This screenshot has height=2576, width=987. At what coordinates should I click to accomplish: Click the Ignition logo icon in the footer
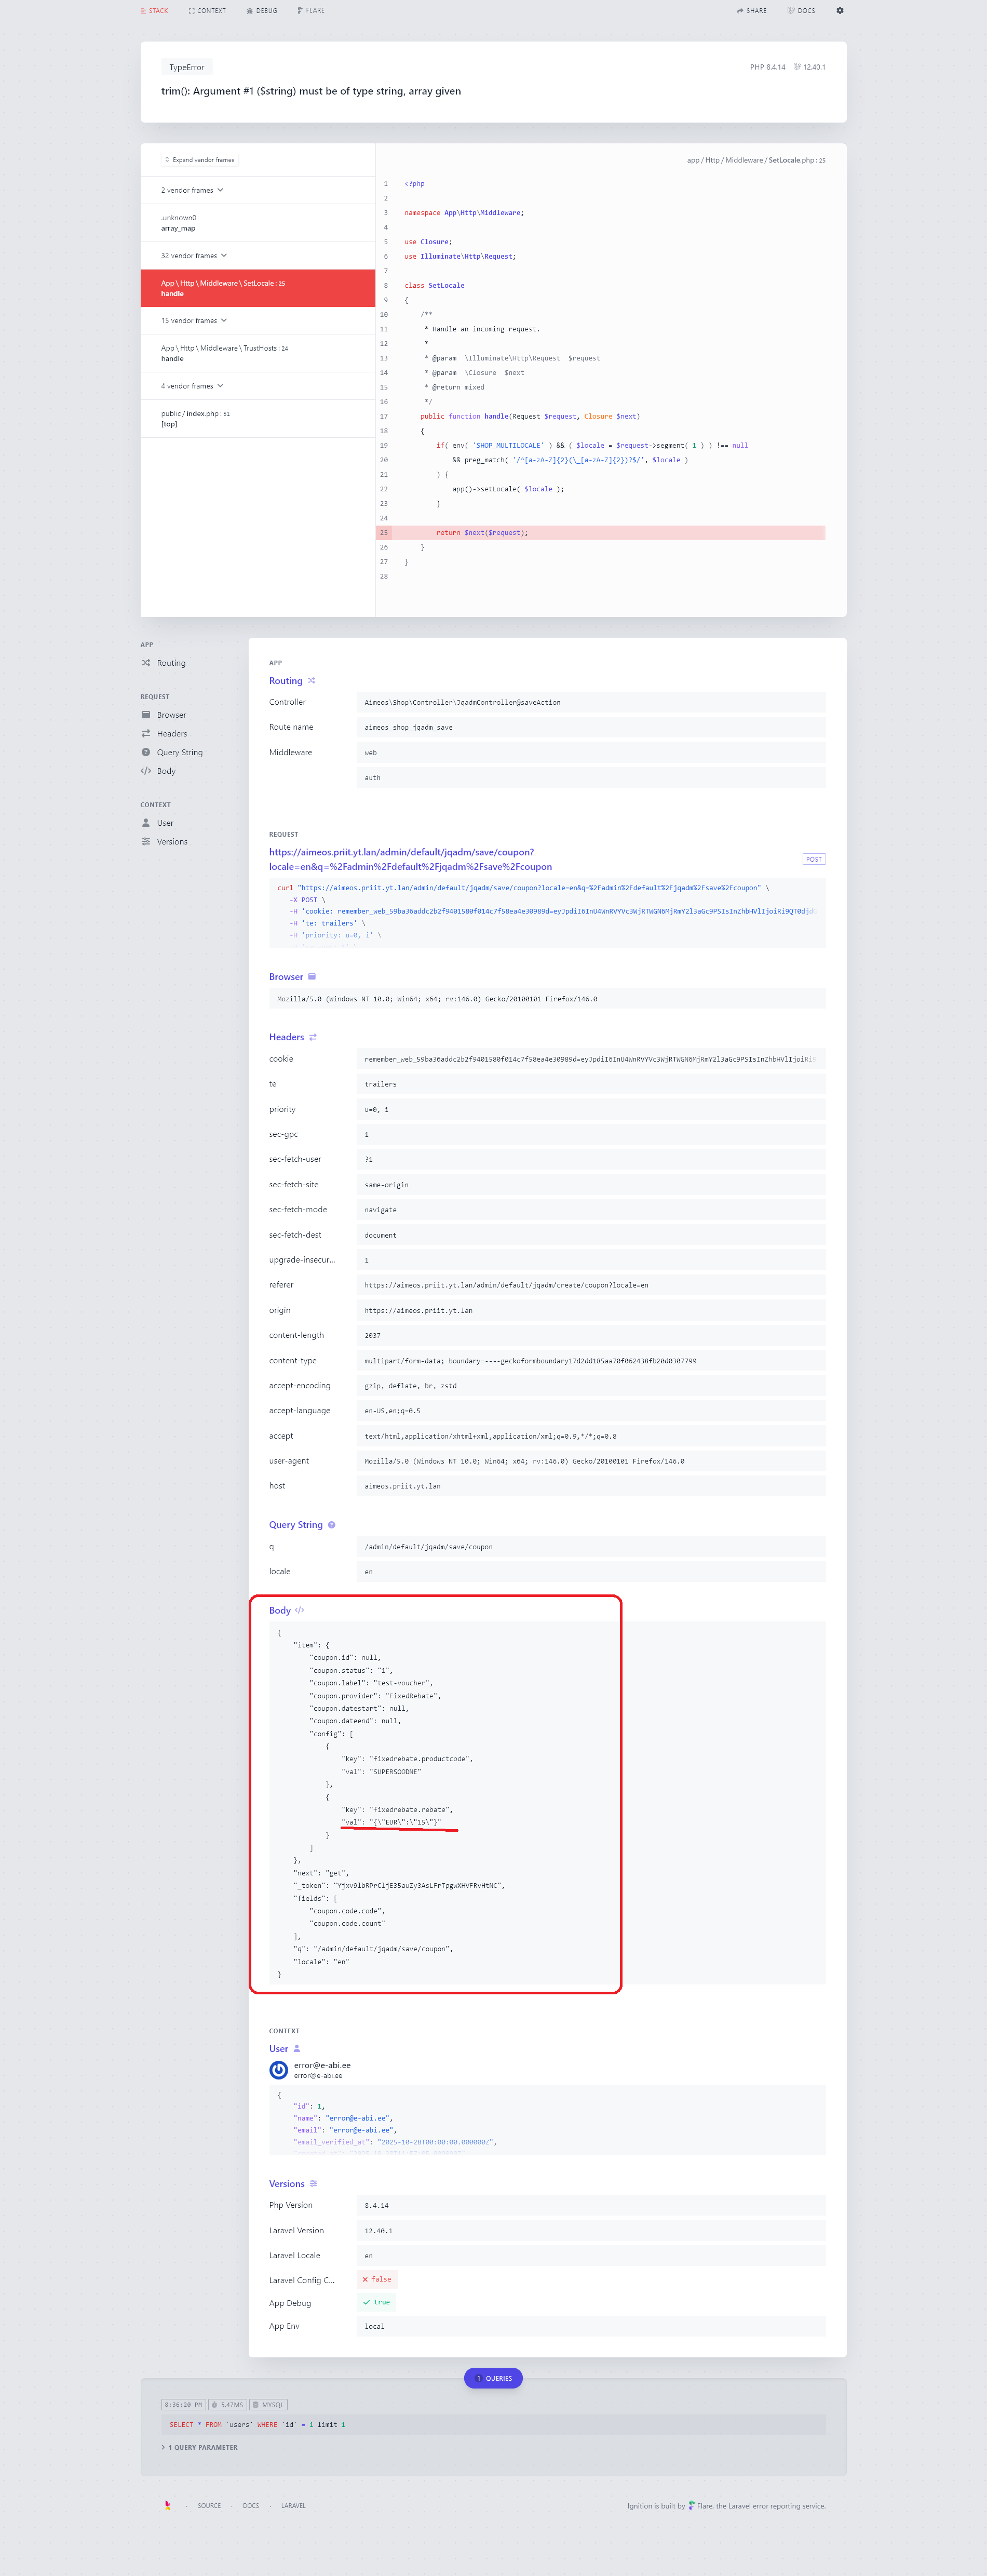[x=167, y=2505]
